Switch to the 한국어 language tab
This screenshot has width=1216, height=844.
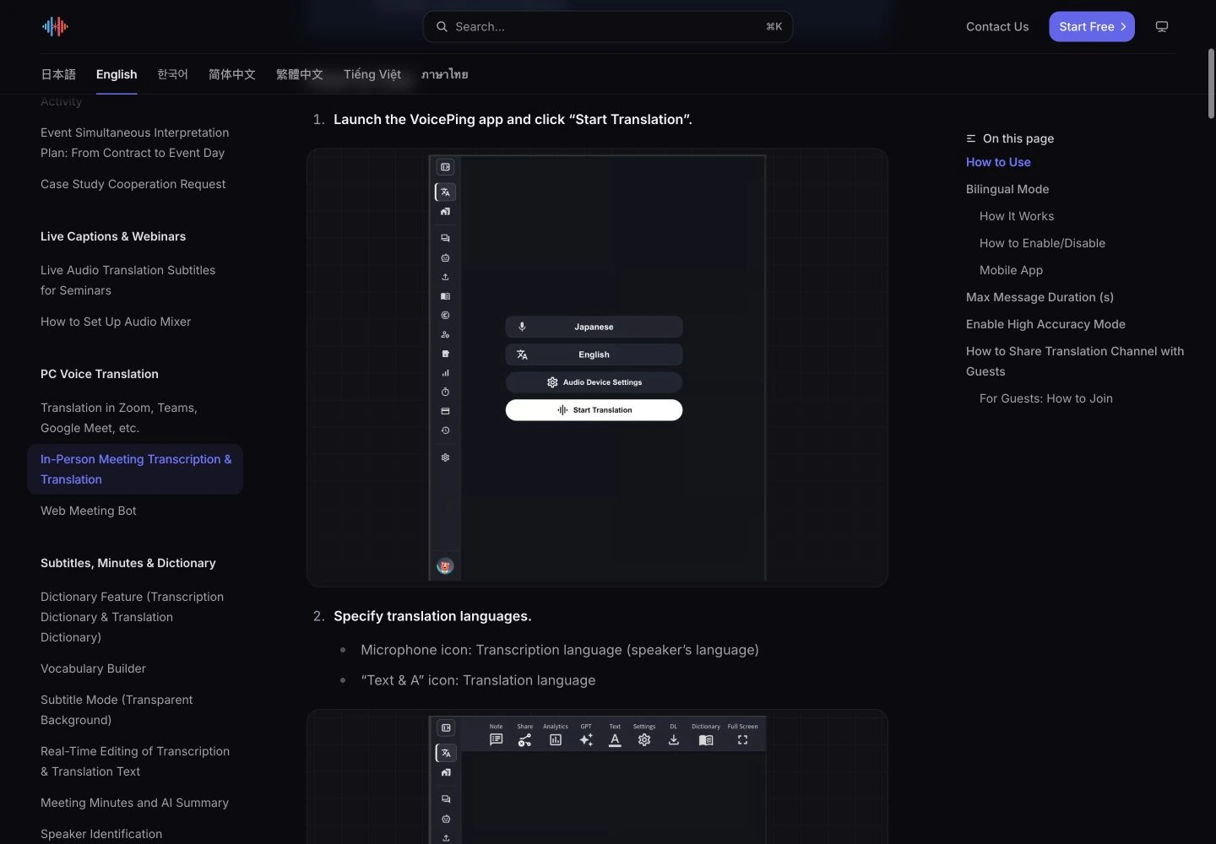click(172, 74)
